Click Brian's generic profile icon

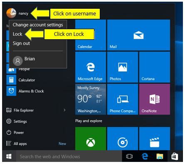18,61
